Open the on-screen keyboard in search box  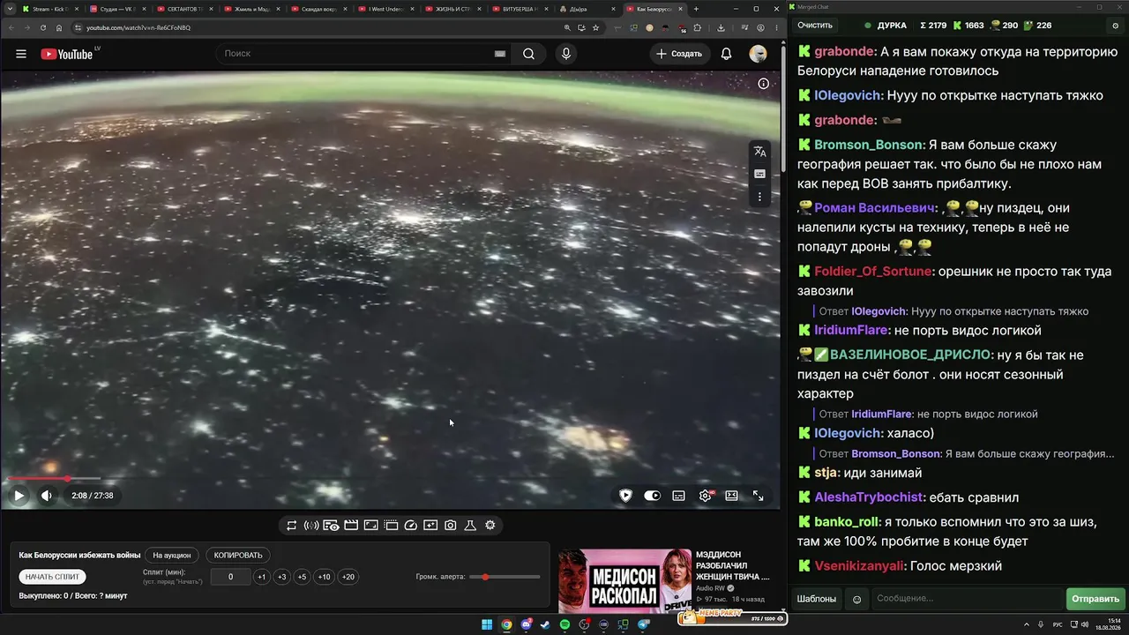[500, 54]
